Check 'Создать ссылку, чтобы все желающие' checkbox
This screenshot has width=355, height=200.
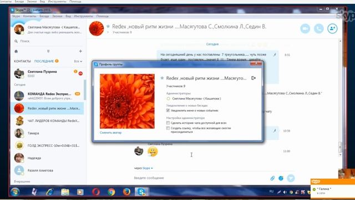pyautogui.click(x=168, y=128)
